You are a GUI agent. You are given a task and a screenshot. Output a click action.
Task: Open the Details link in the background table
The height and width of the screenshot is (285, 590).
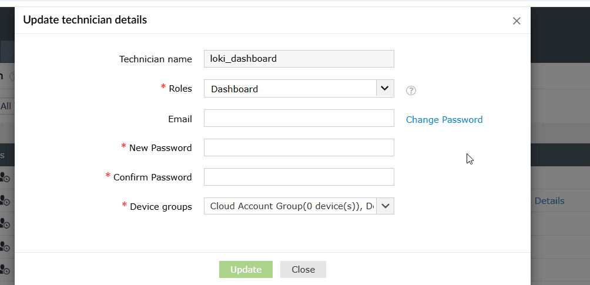coord(549,201)
